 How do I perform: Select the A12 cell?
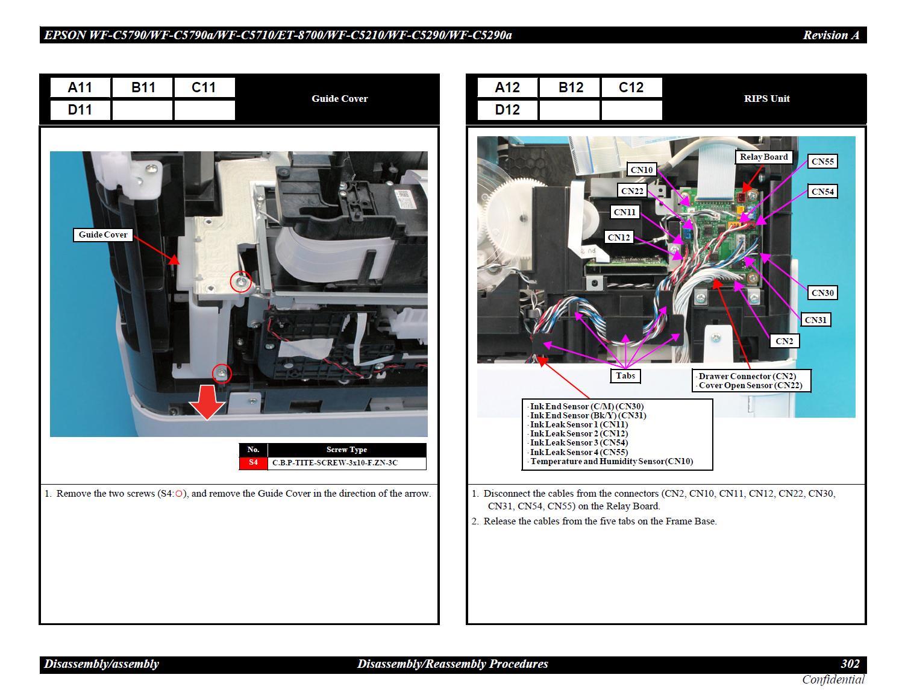click(x=507, y=88)
